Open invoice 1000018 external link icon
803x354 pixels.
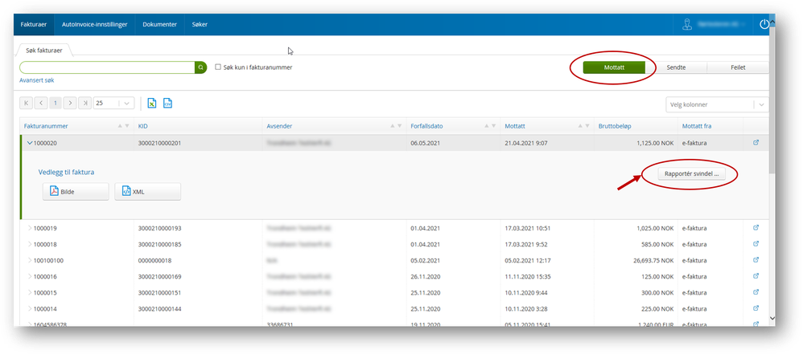point(756,244)
